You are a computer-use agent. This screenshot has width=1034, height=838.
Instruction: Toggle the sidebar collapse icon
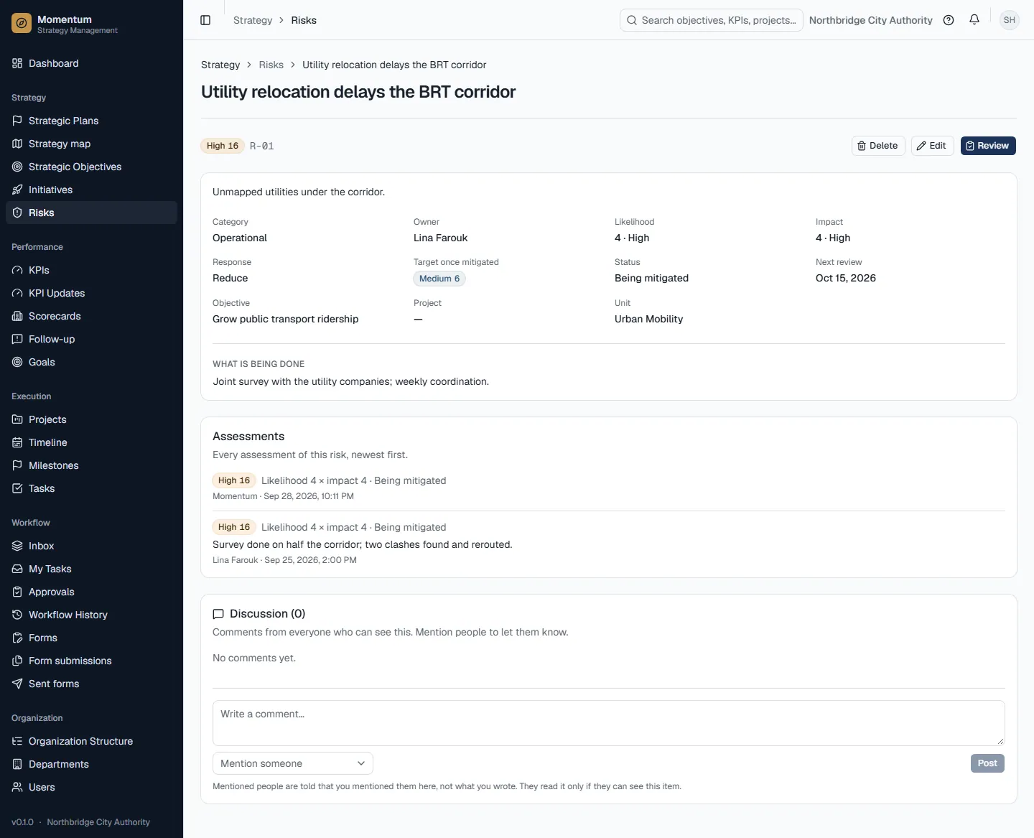point(205,20)
